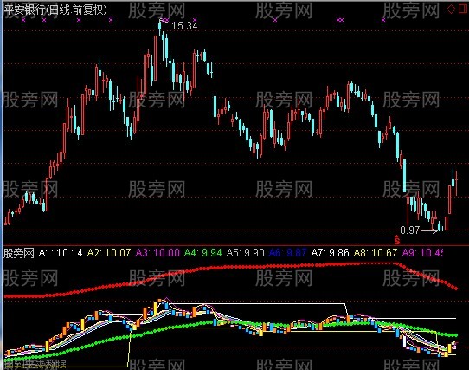The width and height of the screenshot is (469, 370).
Task: Click the red split-panel square icon
Action: coord(463,10)
